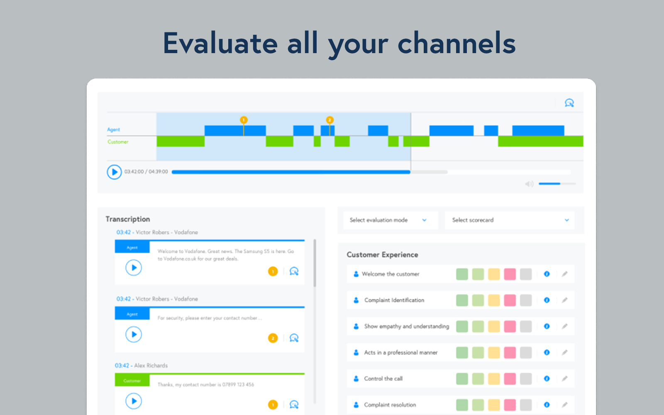Edit the Acts in a professional manner row
The width and height of the screenshot is (664, 415).
click(565, 352)
